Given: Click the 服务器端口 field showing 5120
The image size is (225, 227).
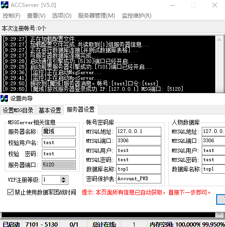Looking at the screenshot, I should pos(59,165).
